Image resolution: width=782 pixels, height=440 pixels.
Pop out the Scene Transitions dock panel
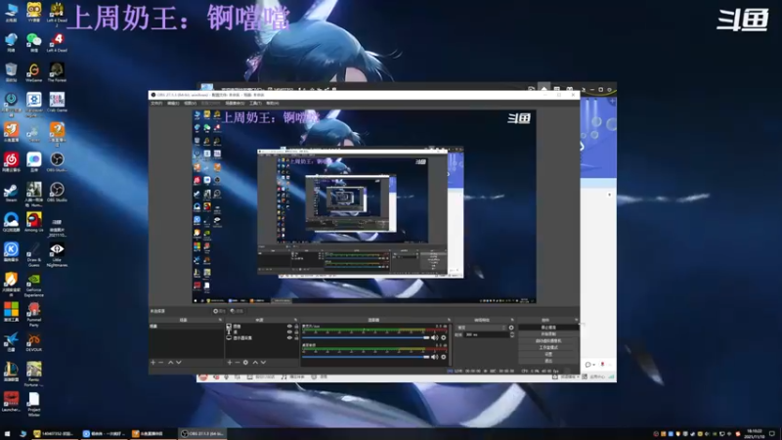[512, 320]
